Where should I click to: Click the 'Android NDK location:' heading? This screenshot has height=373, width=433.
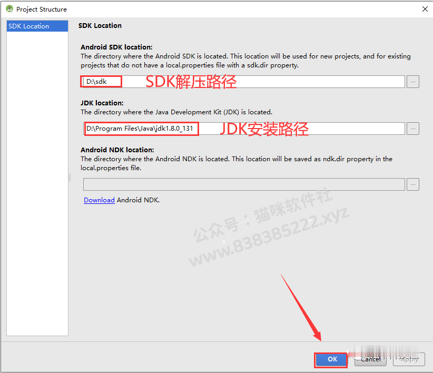(x=117, y=150)
